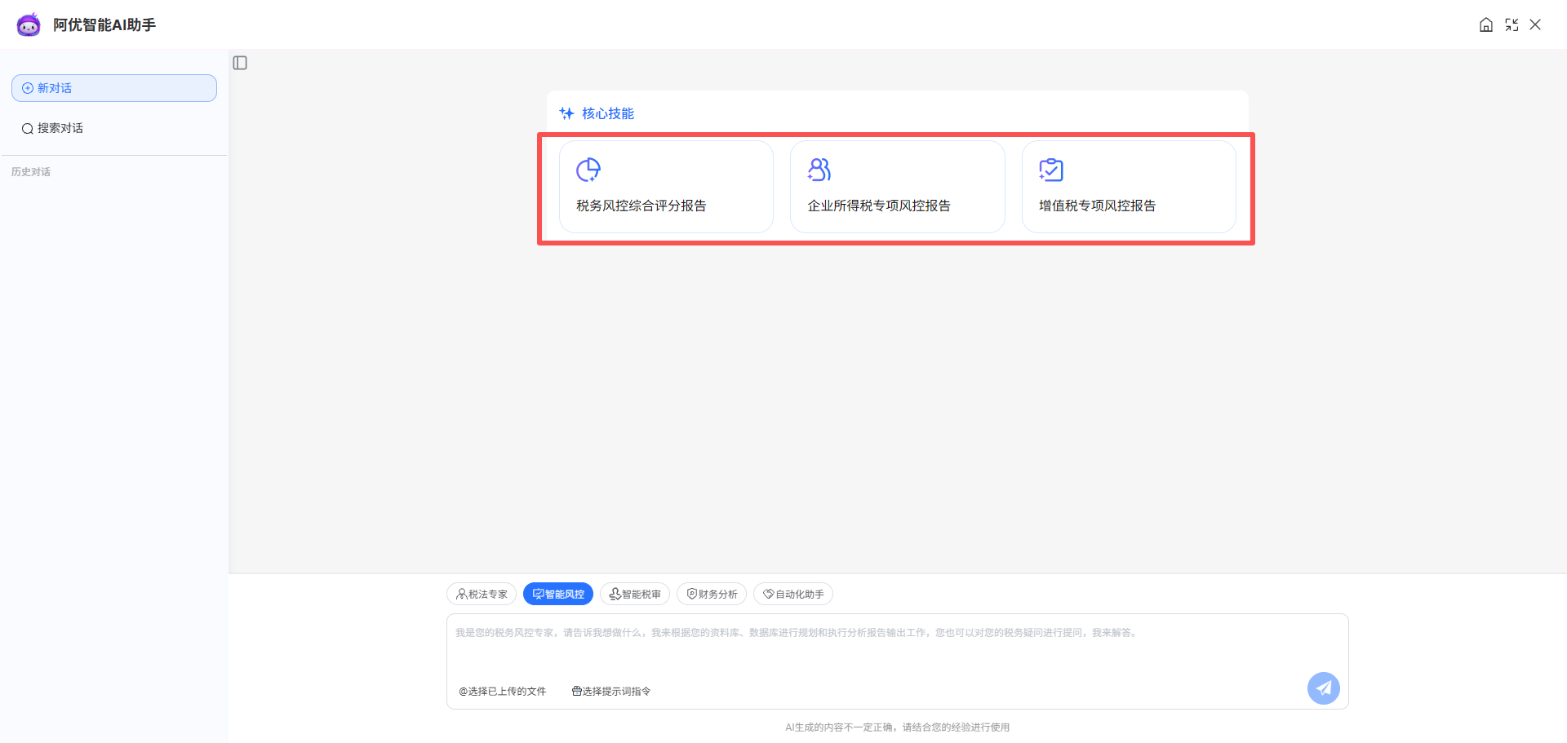The width and height of the screenshot is (1567, 743).
Task: Collapse the sidebar panel toggle icon
Action: coord(240,63)
